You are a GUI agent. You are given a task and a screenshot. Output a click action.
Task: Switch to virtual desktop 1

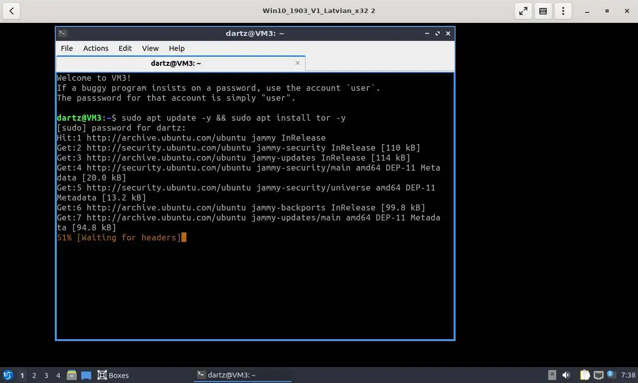click(x=22, y=376)
